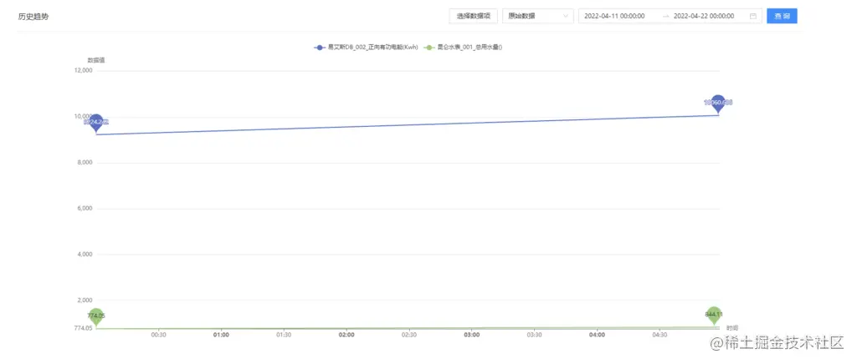The width and height of the screenshot is (857, 364).
Task: Select the blue start data marker pin
Action: point(96,124)
